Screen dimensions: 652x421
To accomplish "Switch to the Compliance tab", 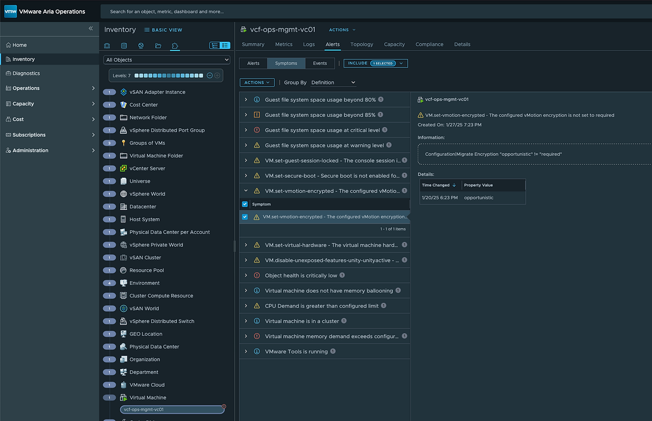I will point(429,44).
